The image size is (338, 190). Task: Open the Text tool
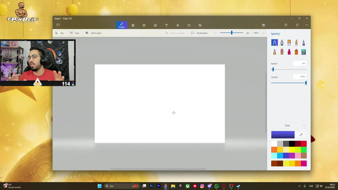coord(166,25)
